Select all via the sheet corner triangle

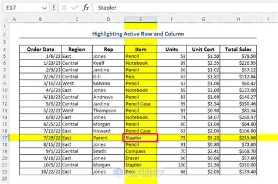click(6, 19)
